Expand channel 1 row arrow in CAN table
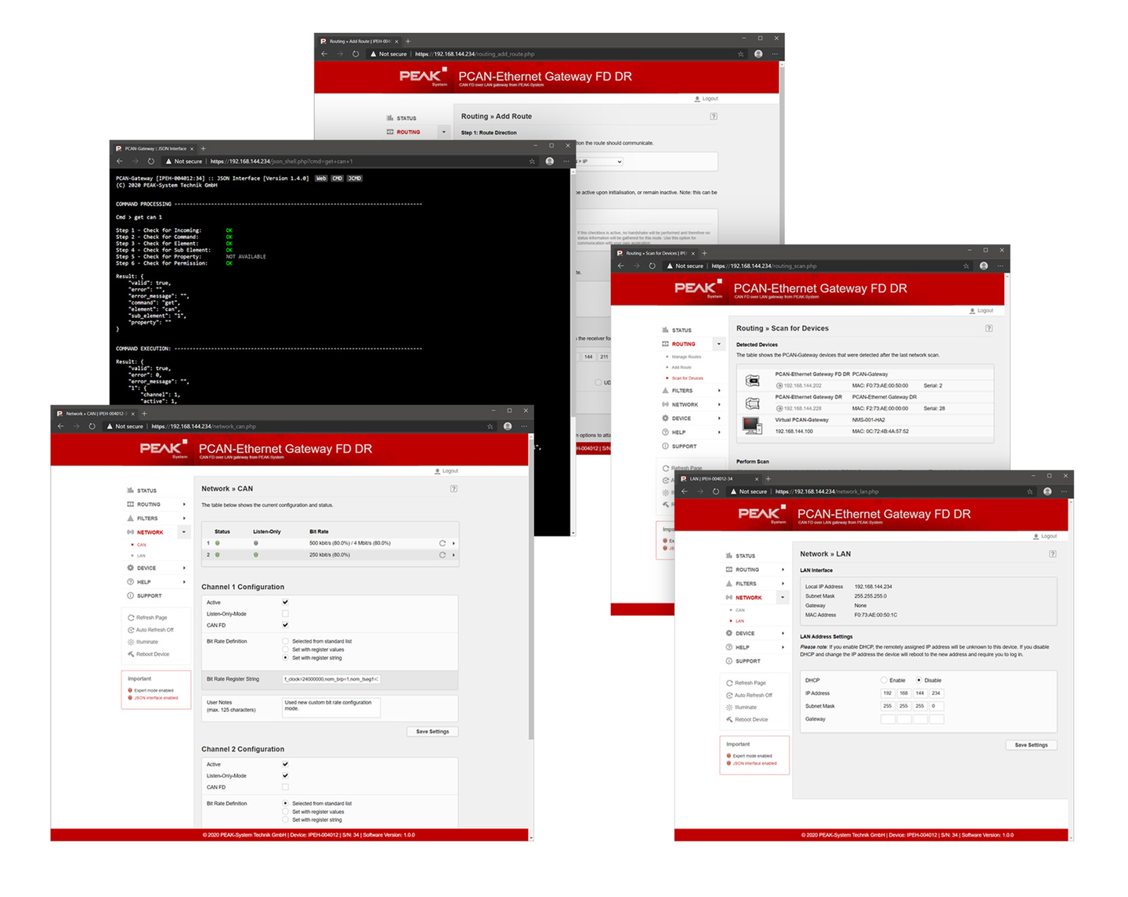 (x=454, y=543)
